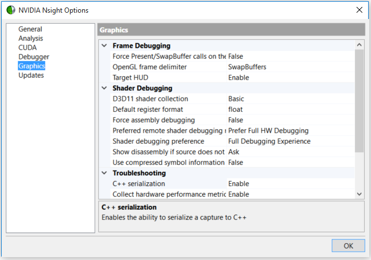Viewport: 371px width, 260px height.
Task: Select the Graphics category
Action: (x=31, y=66)
